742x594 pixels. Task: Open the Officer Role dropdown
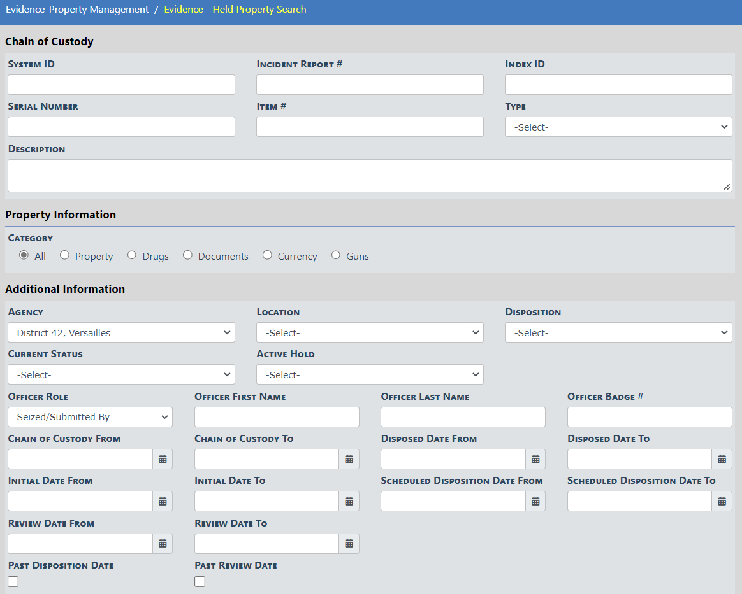click(90, 417)
